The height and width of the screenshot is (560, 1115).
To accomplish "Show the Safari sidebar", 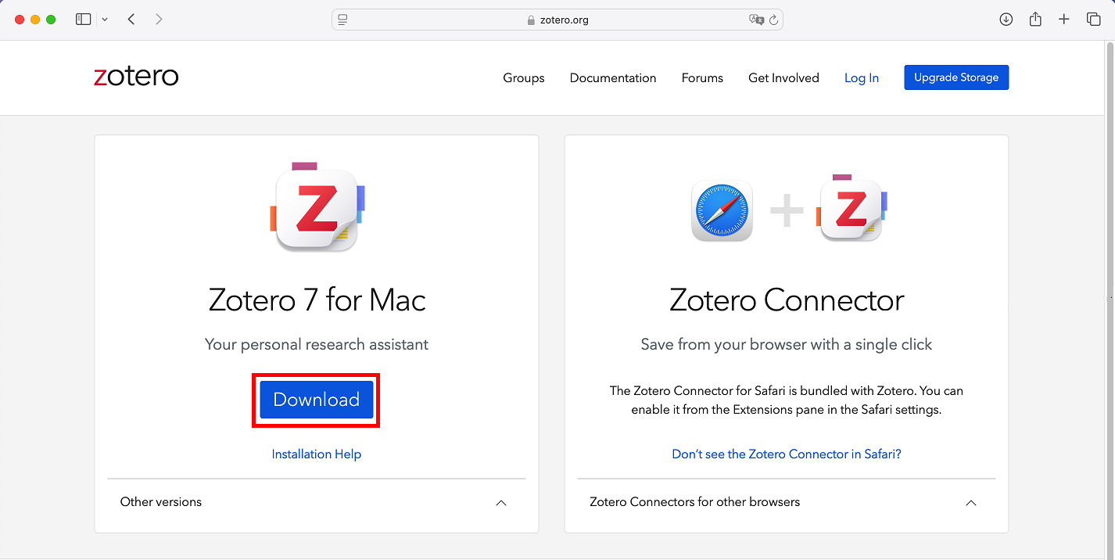I will 83,20.
